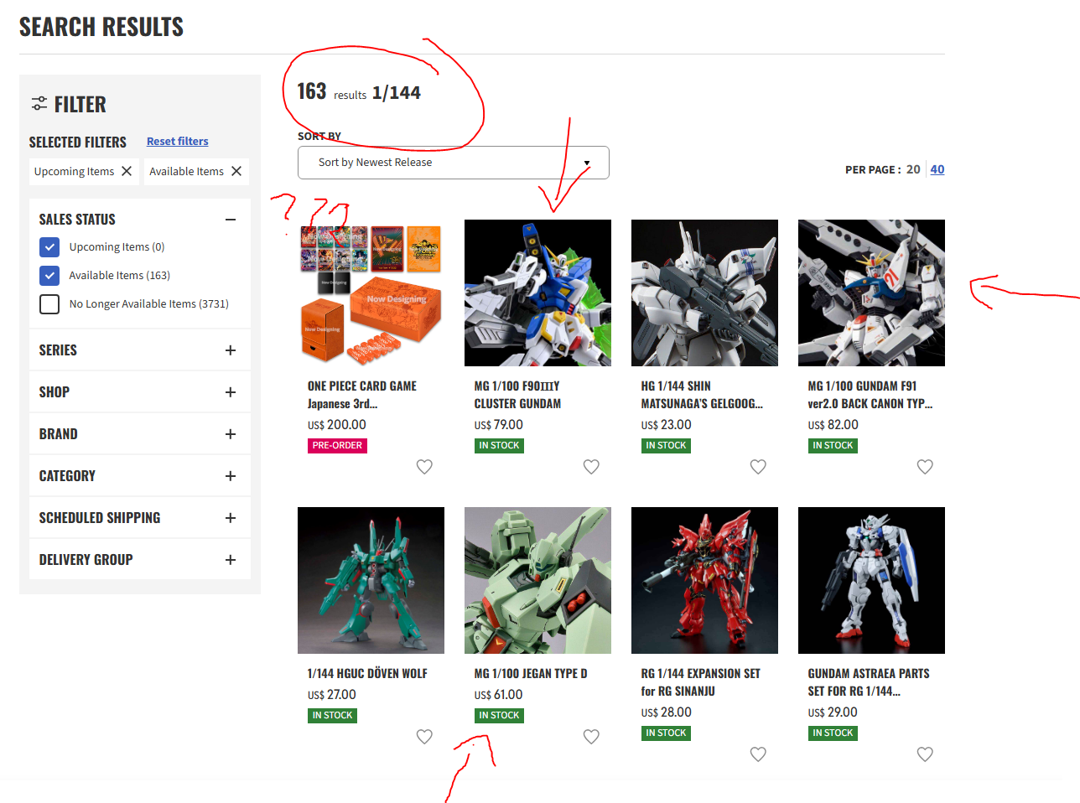Wishlist the HGUC Döven Wolf heart icon
Viewport: 1080px width, 803px height.
pyautogui.click(x=424, y=737)
